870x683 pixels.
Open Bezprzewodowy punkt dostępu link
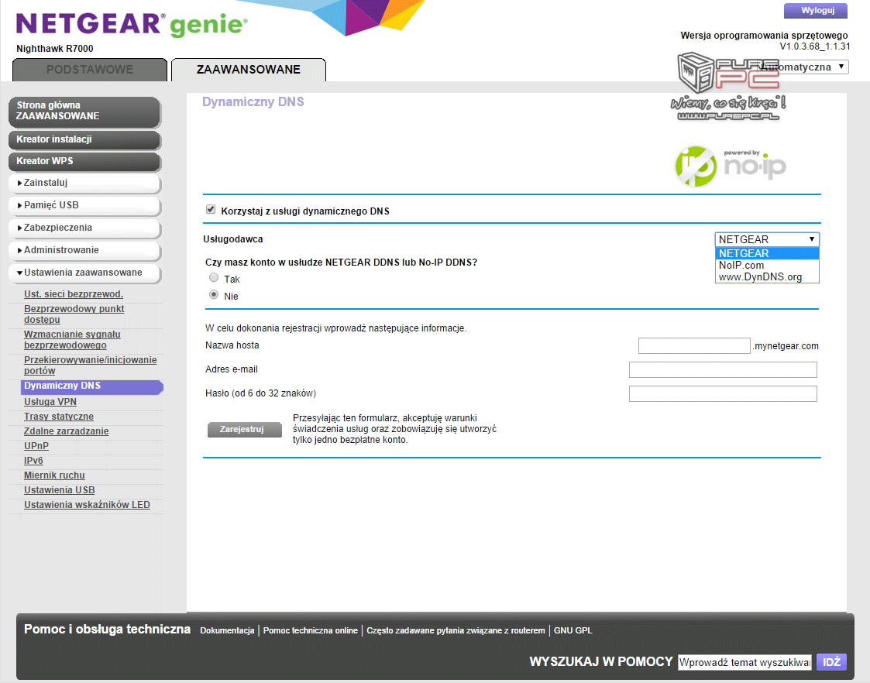point(74,314)
